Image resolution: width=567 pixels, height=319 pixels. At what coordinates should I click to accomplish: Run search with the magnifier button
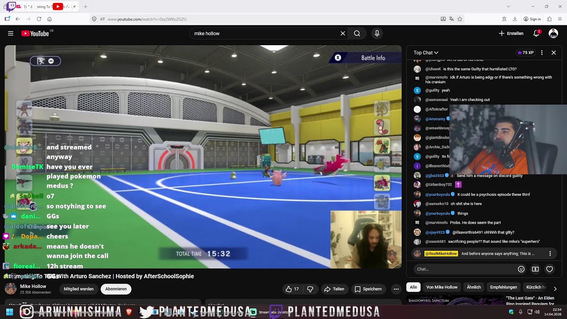pyautogui.click(x=357, y=33)
